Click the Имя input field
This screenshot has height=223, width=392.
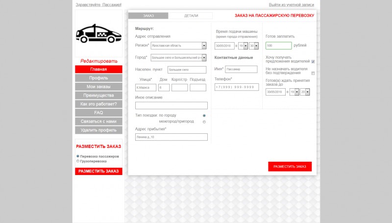point(241,69)
